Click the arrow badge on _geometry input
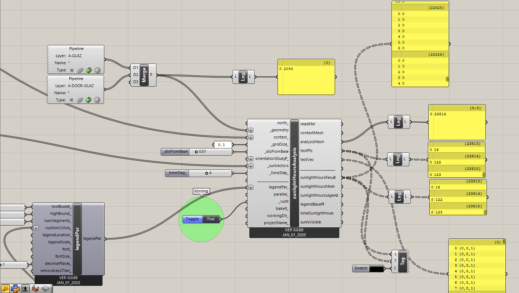 pyautogui.click(x=251, y=130)
